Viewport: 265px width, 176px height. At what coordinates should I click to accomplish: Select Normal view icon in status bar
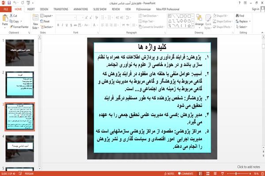pos(201,174)
